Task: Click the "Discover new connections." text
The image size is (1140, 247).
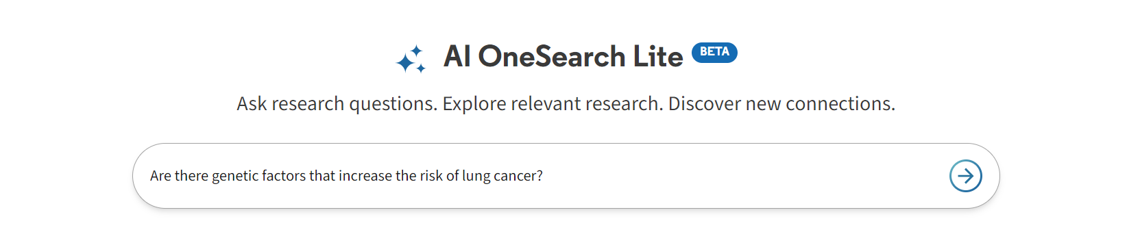Action: (x=781, y=104)
